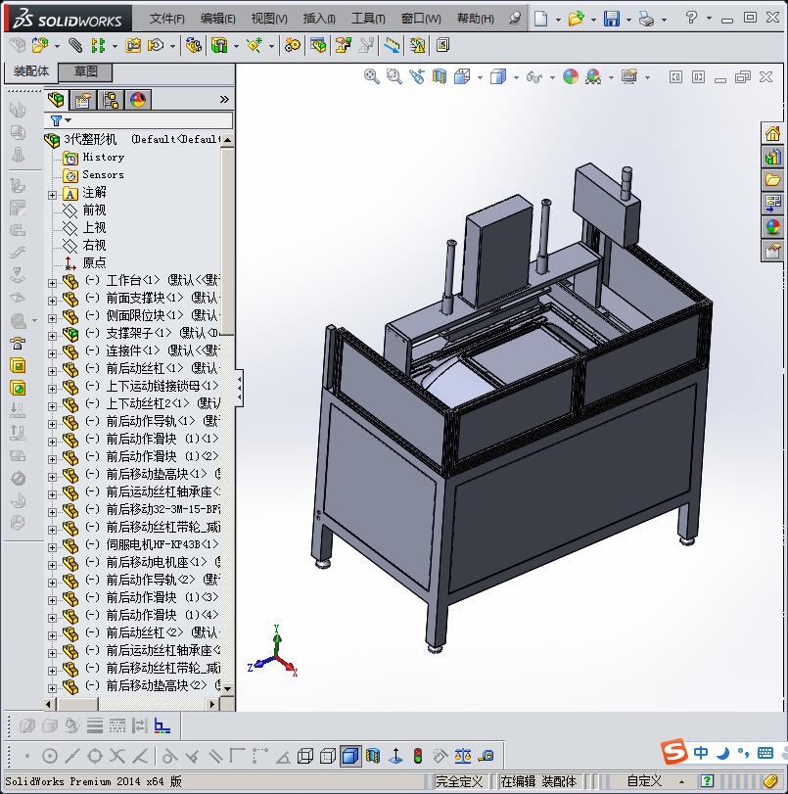This screenshot has width=788, height=794.
Task: Expand the 注解 annotations folder
Action: (x=53, y=194)
